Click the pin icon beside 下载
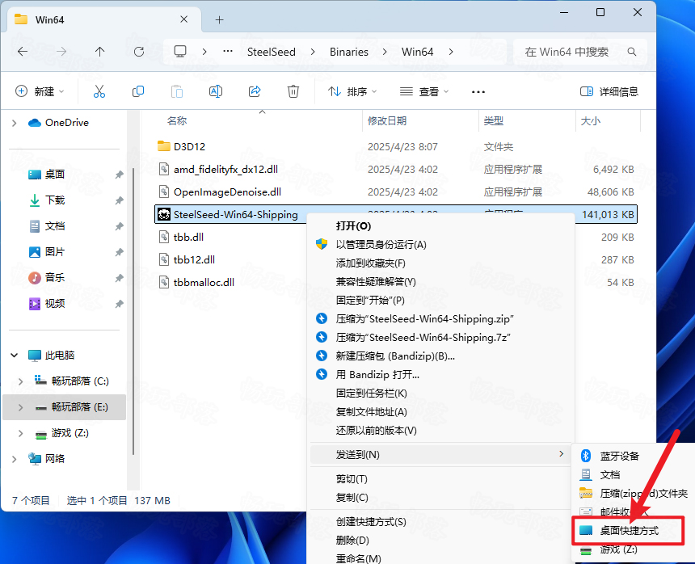The height and width of the screenshot is (564, 695). tap(119, 200)
